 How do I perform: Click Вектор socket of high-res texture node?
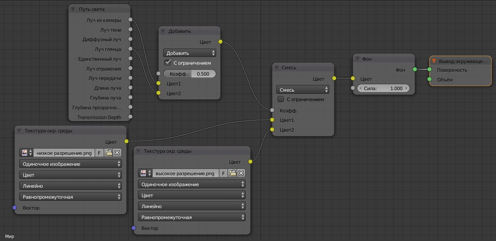[134, 228]
